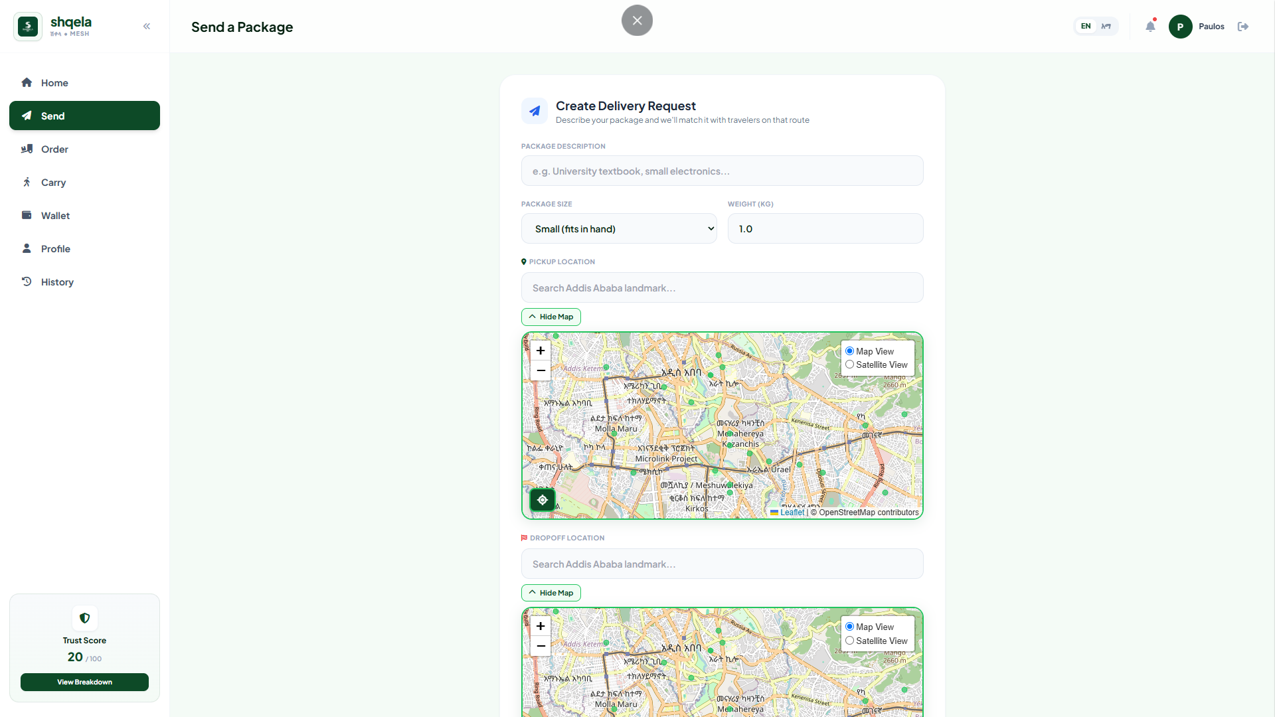
Task: Click the View Breakdown button
Action: [84, 682]
